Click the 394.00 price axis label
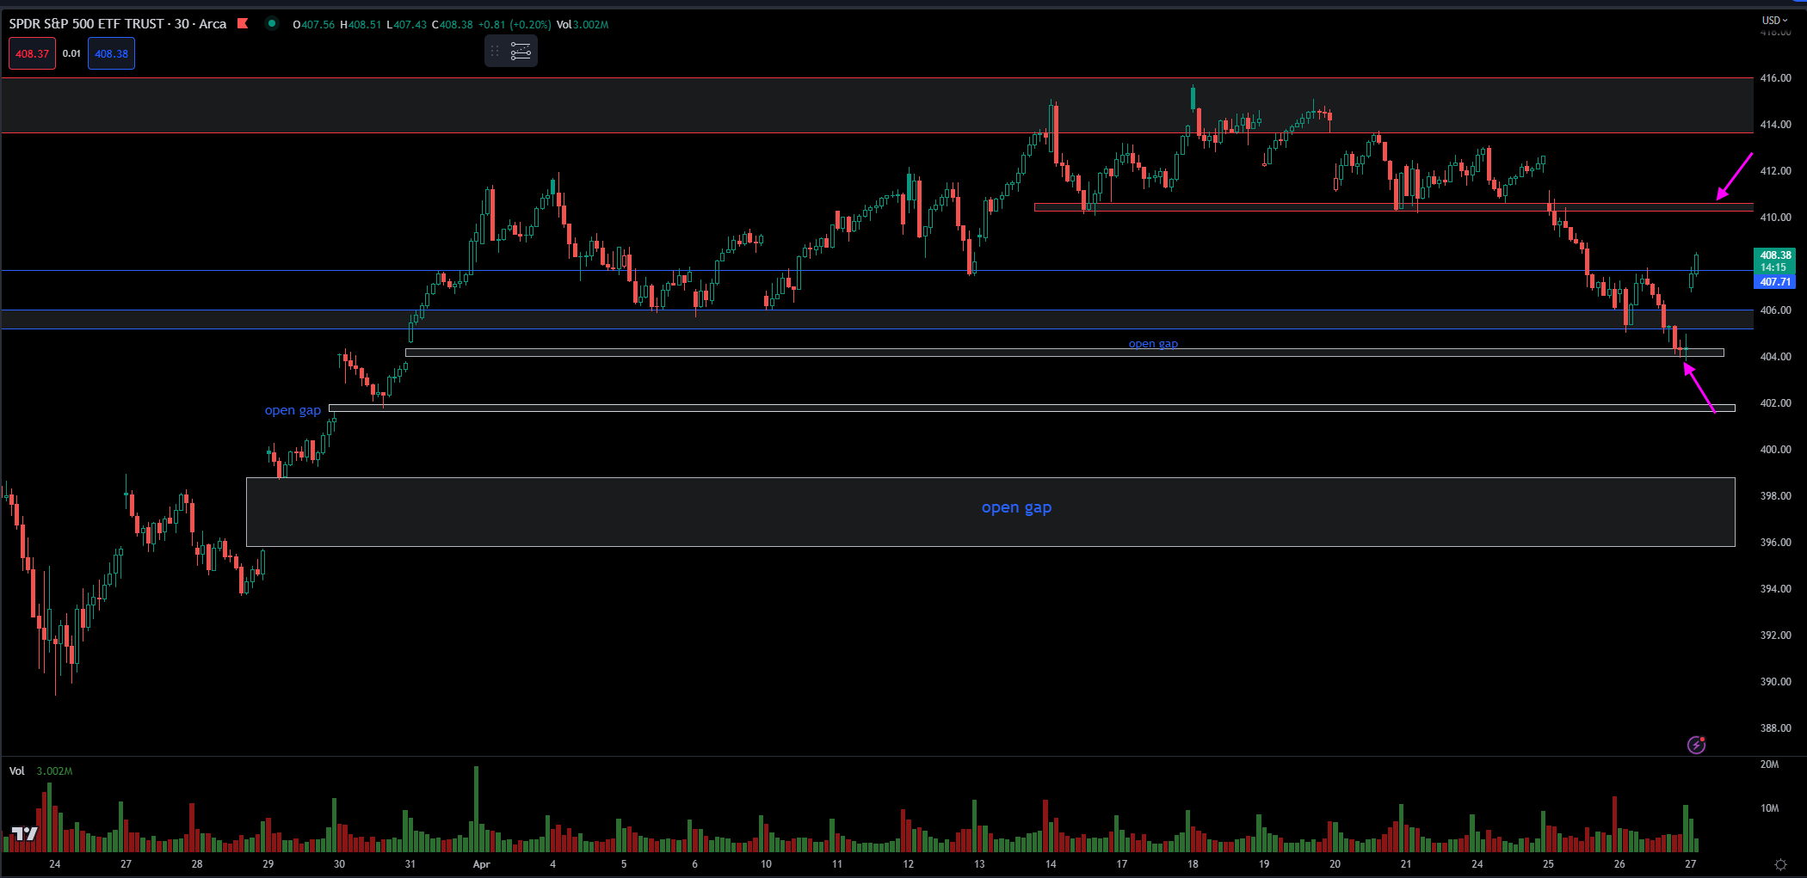Image resolution: width=1807 pixels, height=878 pixels. click(1775, 589)
